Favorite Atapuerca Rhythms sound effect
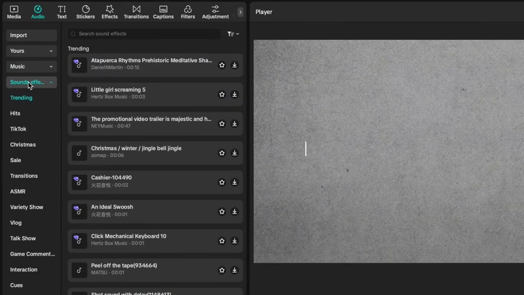The image size is (524, 295). coord(222,65)
